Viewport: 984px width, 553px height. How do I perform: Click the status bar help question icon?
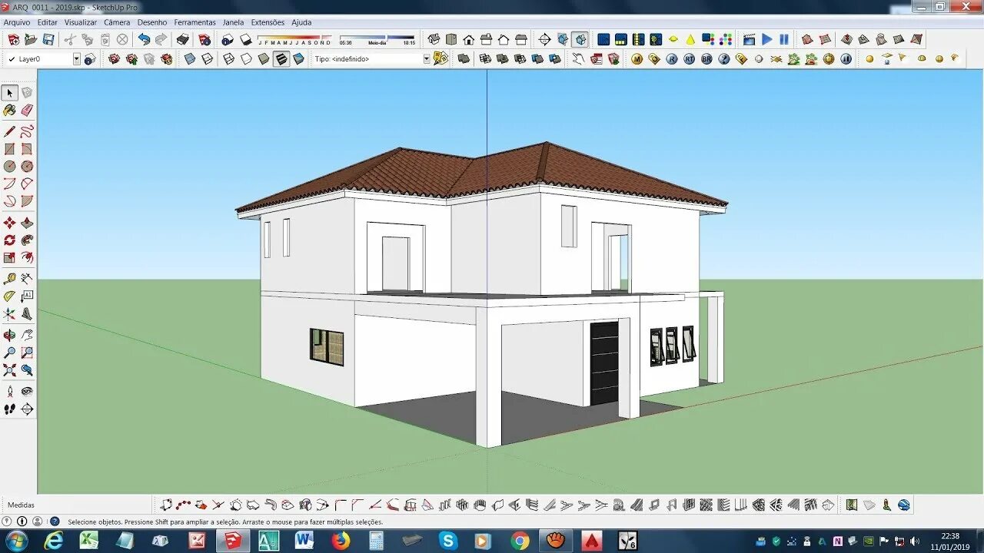pos(54,522)
